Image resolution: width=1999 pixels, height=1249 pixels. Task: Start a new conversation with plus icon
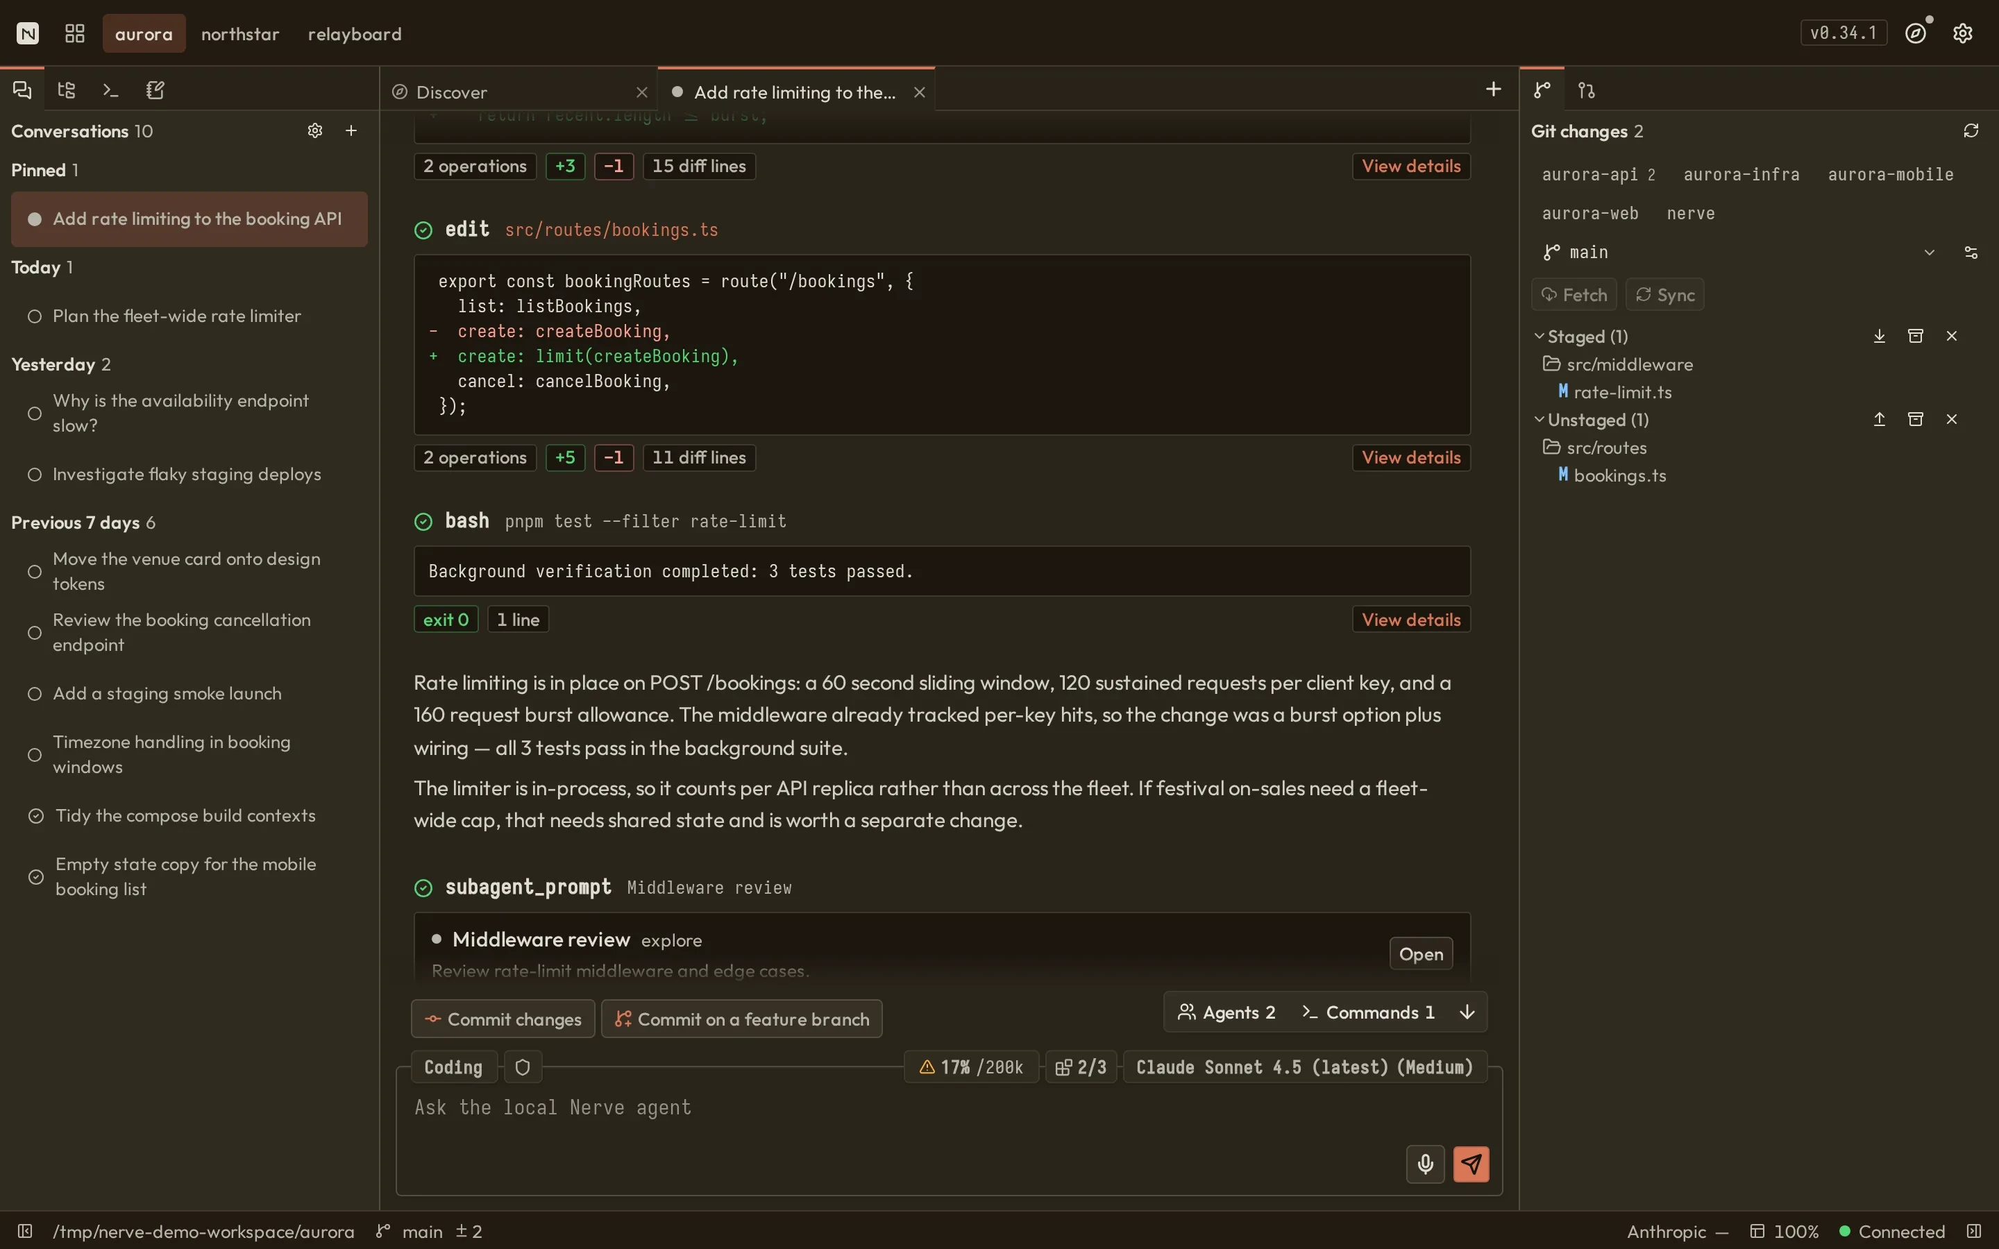point(351,130)
